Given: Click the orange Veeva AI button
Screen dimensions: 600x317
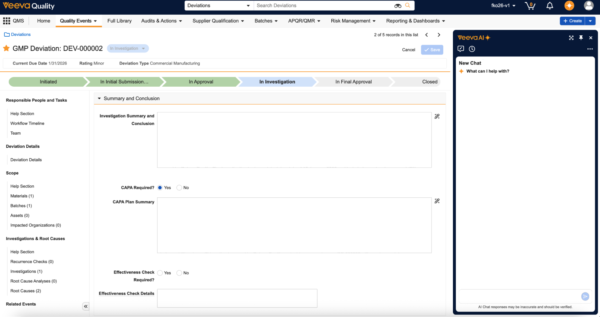Looking at the screenshot, I should click(569, 6).
